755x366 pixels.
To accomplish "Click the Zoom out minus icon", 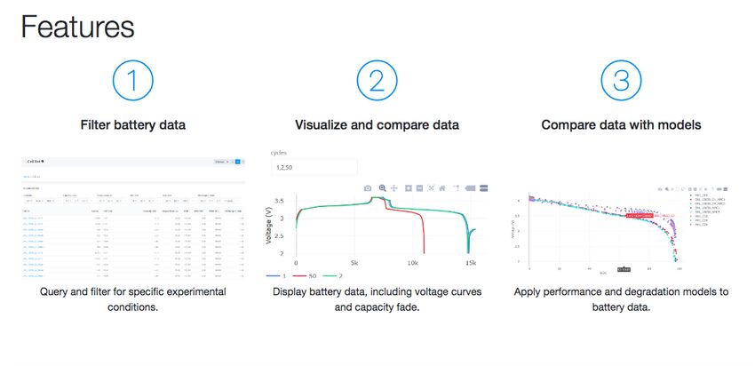I will click(x=419, y=188).
